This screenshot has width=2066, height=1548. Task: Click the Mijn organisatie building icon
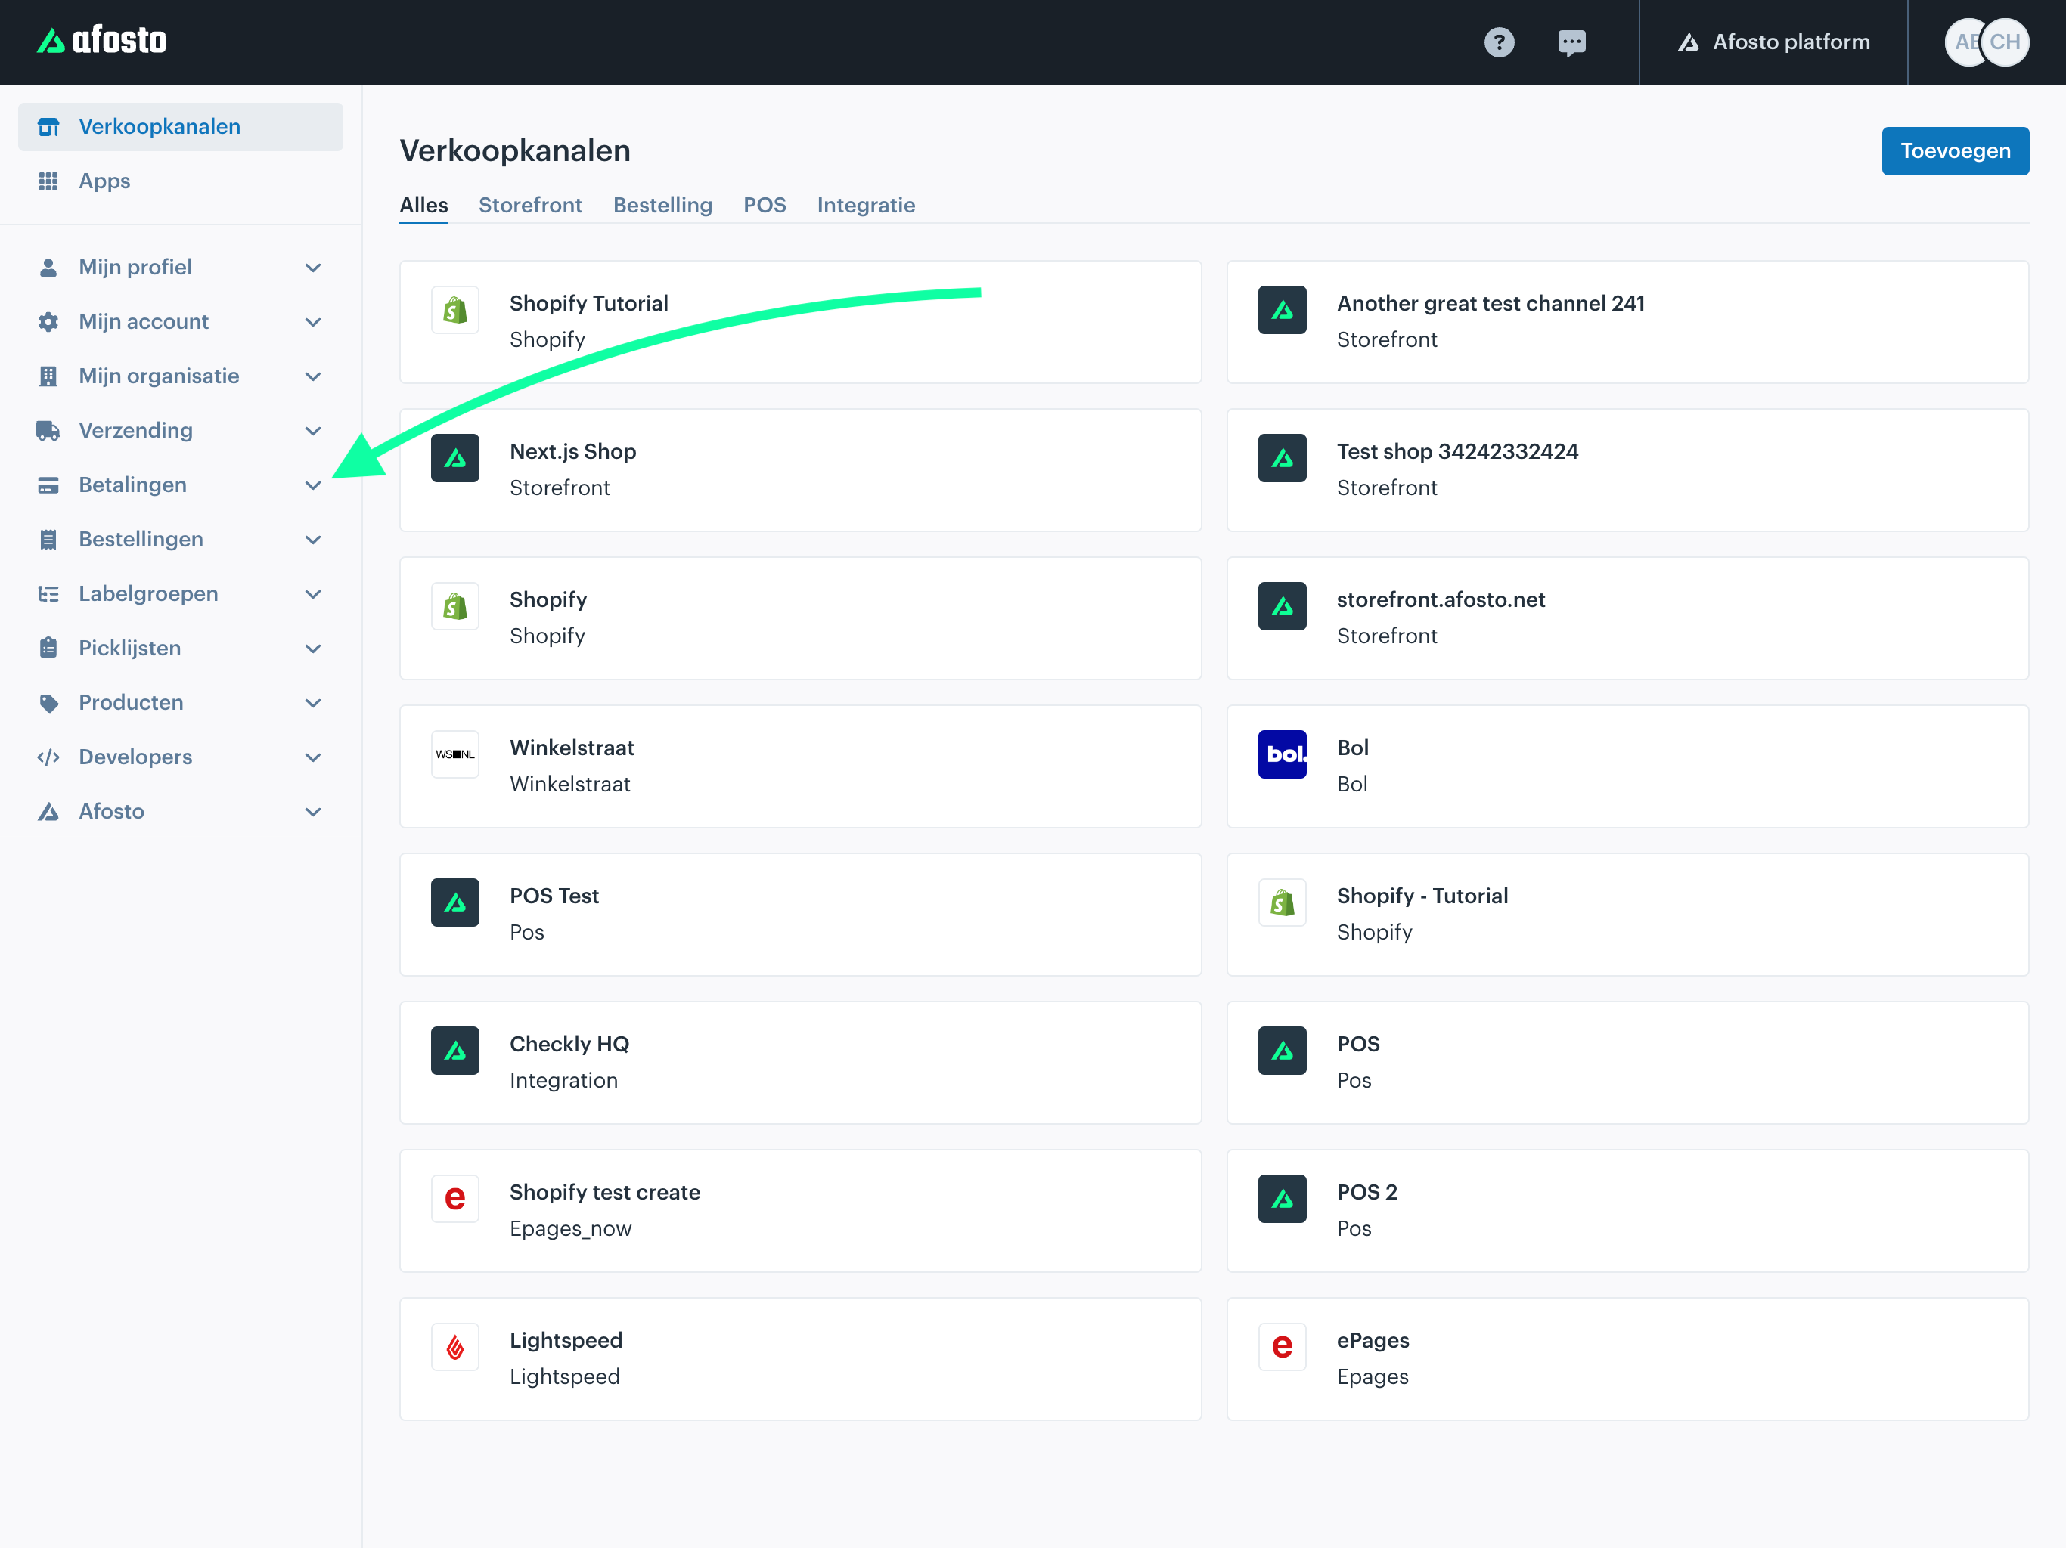[x=48, y=376]
